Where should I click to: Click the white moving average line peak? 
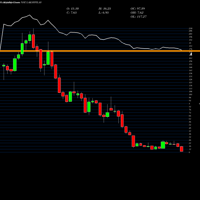[30, 15]
